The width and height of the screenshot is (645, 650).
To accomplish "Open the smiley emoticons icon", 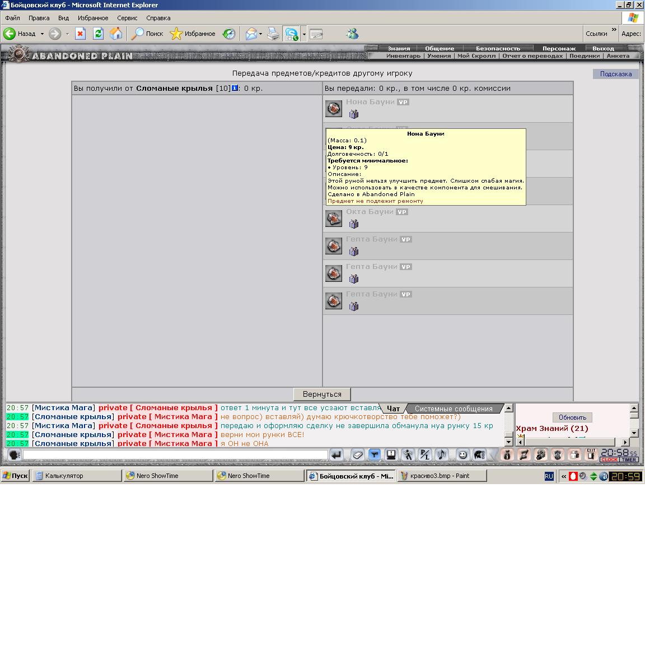I will 462,455.
